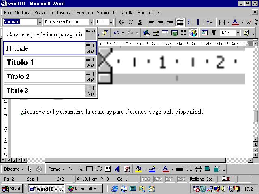Image resolution: width=259 pixels, height=194 pixels.
Task: Apply italic with the C button
Action: point(131,22)
